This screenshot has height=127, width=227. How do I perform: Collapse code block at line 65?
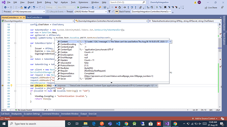click(x=15, y=43)
